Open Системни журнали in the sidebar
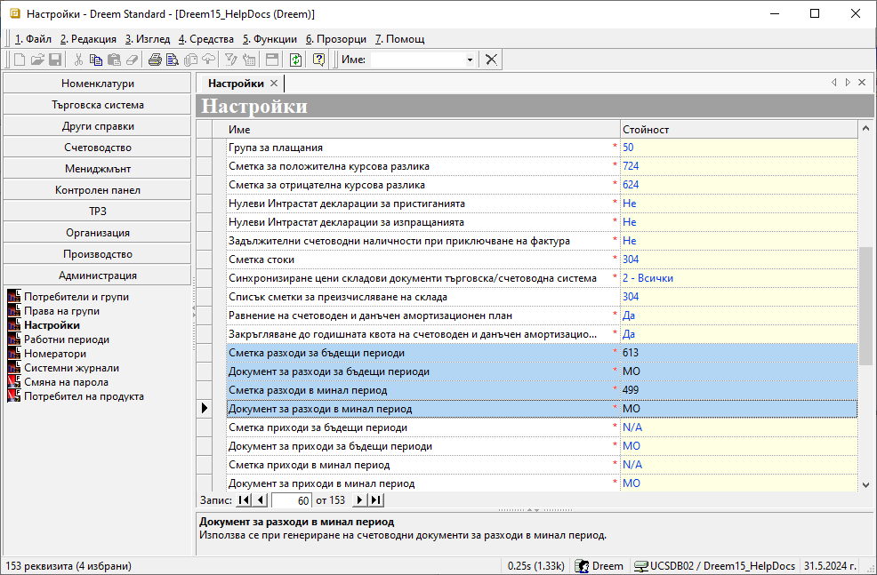The image size is (877, 575). point(71,368)
